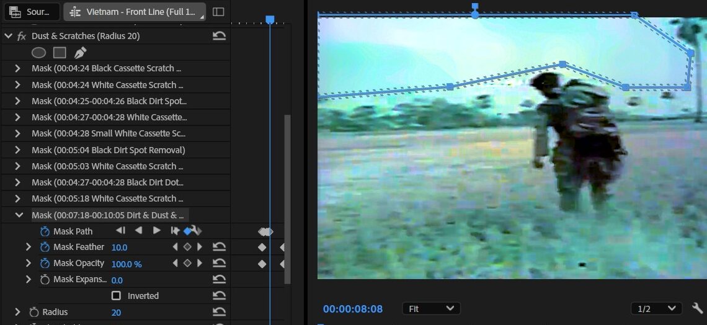Add or remove Mask Feather keyframe
The height and width of the screenshot is (325, 707).
tap(187, 247)
